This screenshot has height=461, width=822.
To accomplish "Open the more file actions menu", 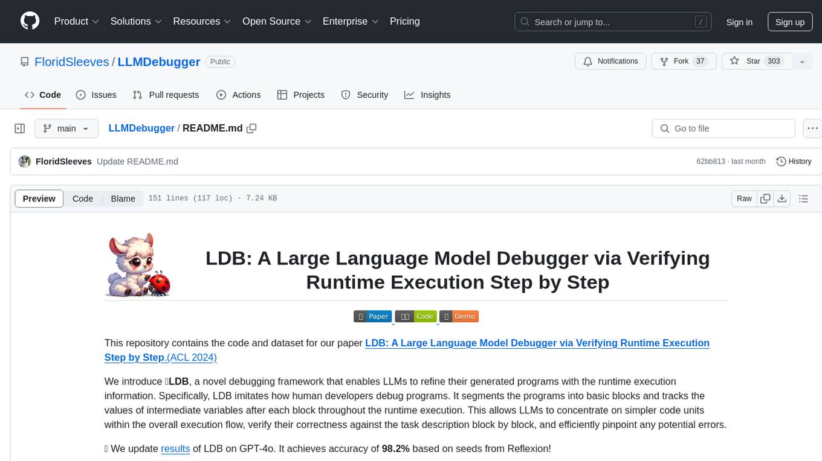I will coord(812,129).
